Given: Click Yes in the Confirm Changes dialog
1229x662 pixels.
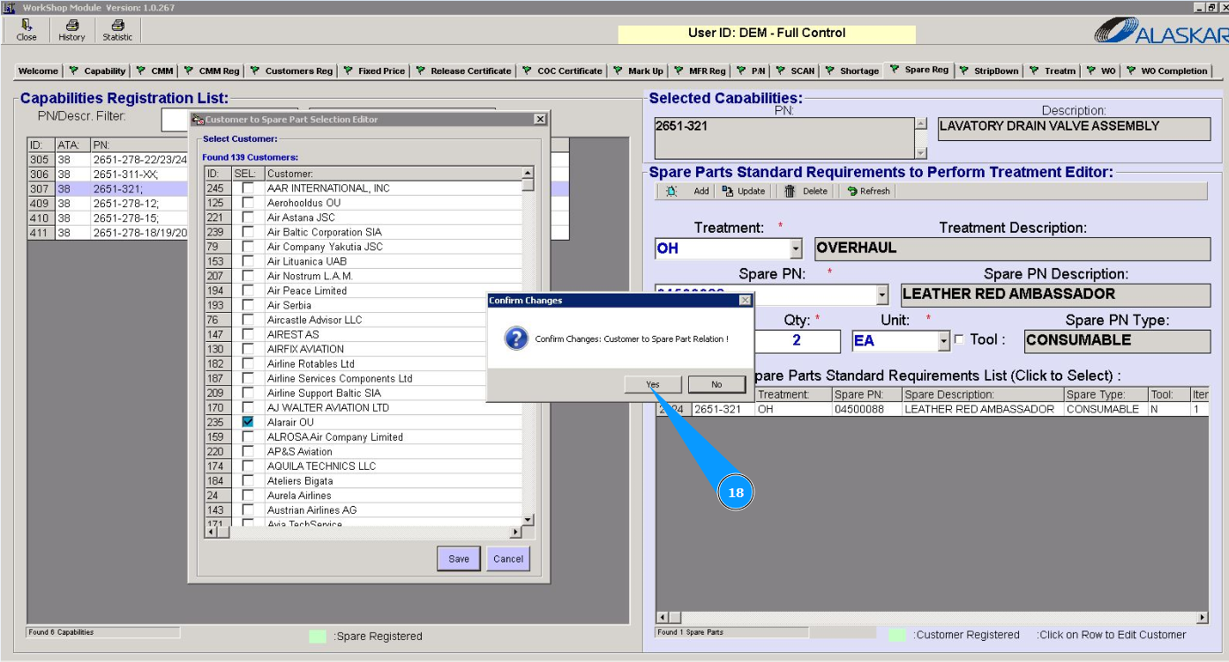Looking at the screenshot, I should [x=652, y=384].
